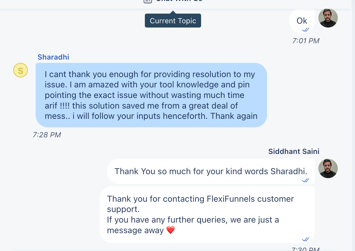Click the "Current Topic" tooltip label
The height and width of the screenshot is (251, 355).
pyautogui.click(x=173, y=21)
